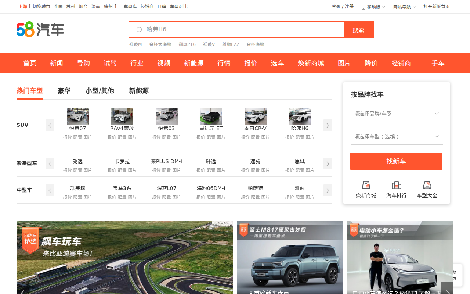
Task: Click 宝马3系 model name
Action: 122,188
